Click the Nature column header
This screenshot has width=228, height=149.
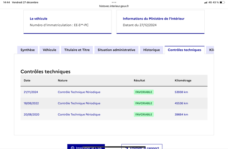tap(63, 81)
